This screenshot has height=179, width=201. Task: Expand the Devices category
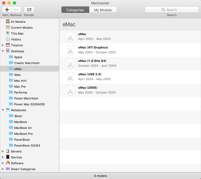[x=3, y=157]
